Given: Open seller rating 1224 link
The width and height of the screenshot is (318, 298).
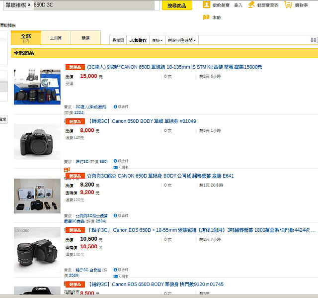Looking at the screenshot, I should 79,112.
